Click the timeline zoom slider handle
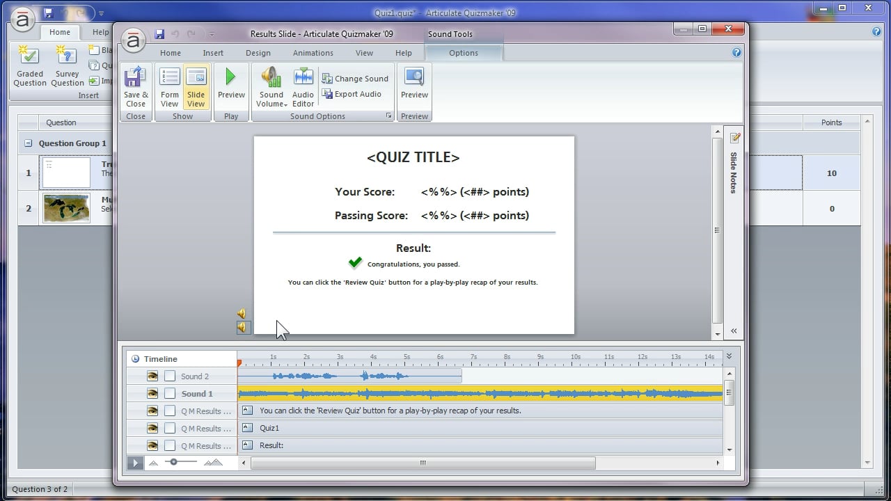The image size is (891, 501). click(173, 462)
